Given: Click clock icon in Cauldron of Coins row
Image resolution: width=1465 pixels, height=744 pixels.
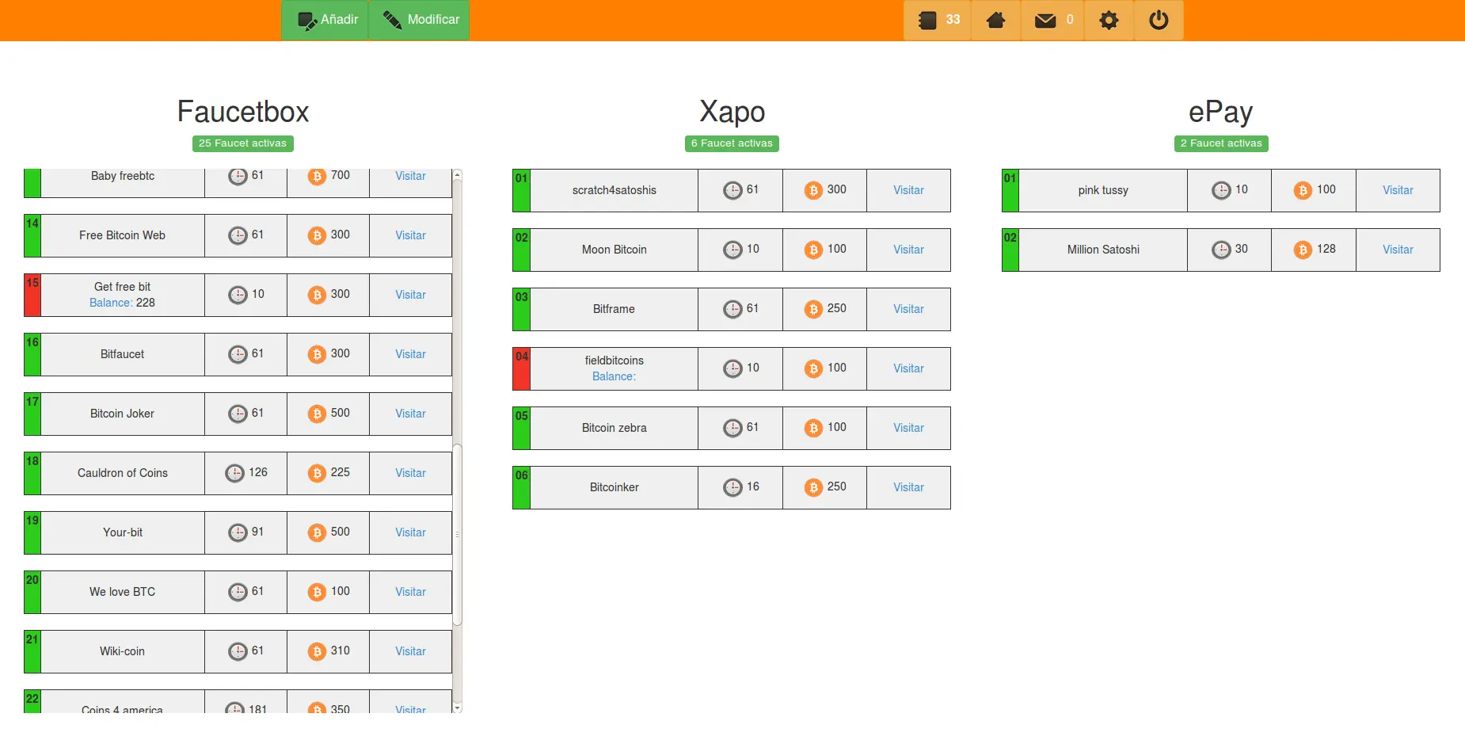Looking at the screenshot, I should click(234, 473).
